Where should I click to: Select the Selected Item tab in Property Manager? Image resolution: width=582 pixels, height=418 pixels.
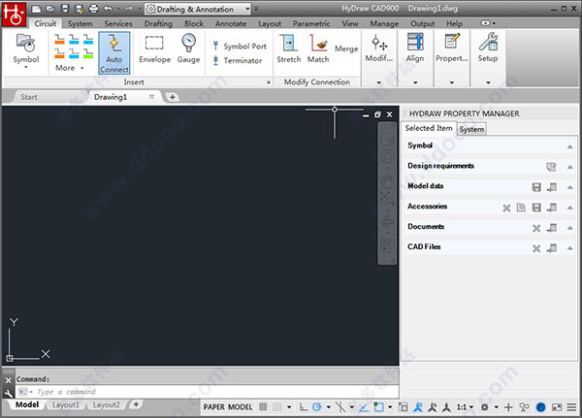pos(429,128)
